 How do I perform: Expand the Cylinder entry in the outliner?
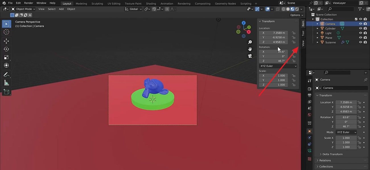tap(317, 28)
